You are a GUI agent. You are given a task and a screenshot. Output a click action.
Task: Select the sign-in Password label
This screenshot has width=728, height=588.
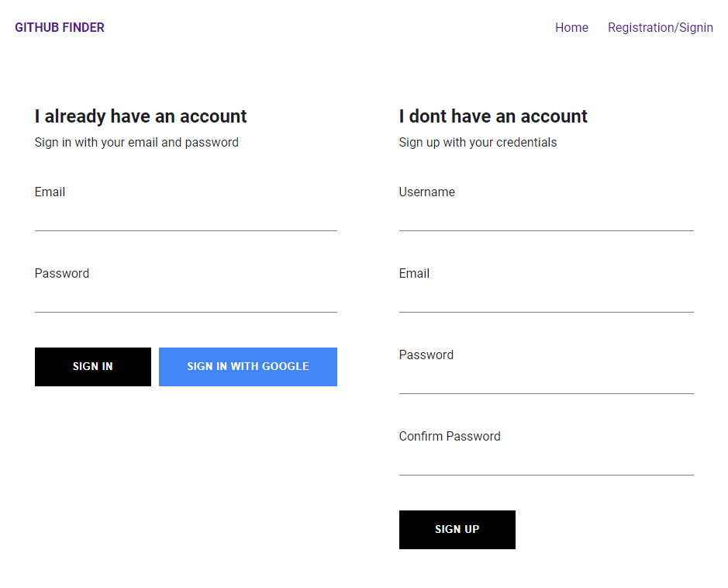click(x=62, y=273)
